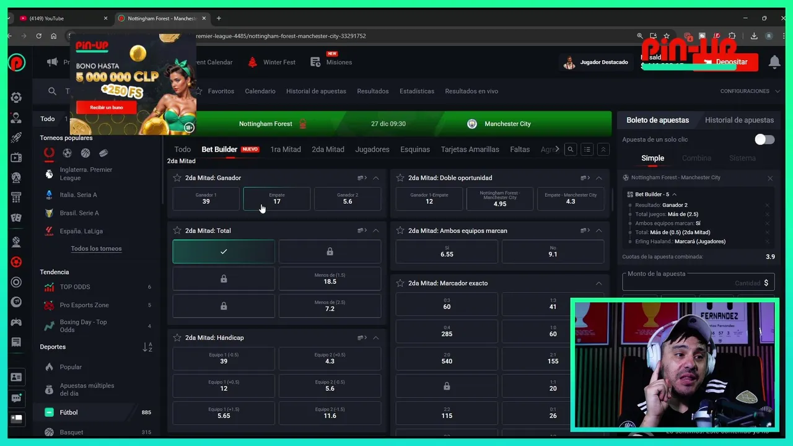Open the playing cards sidebar icon
The height and width of the screenshot is (446, 793).
click(17, 218)
